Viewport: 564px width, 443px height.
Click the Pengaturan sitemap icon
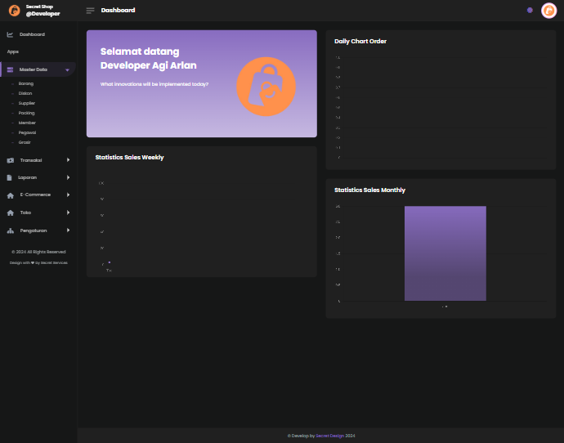tap(10, 231)
